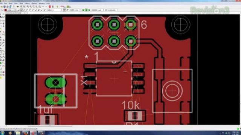
Task: Select the Signal tool
Action: pos(3,63)
